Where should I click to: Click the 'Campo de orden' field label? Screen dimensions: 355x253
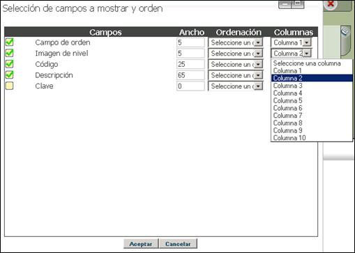point(63,43)
